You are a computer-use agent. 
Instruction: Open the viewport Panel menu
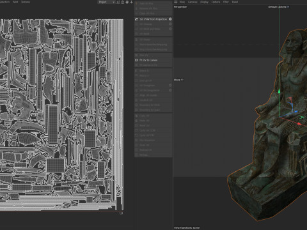[x=235, y=2]
